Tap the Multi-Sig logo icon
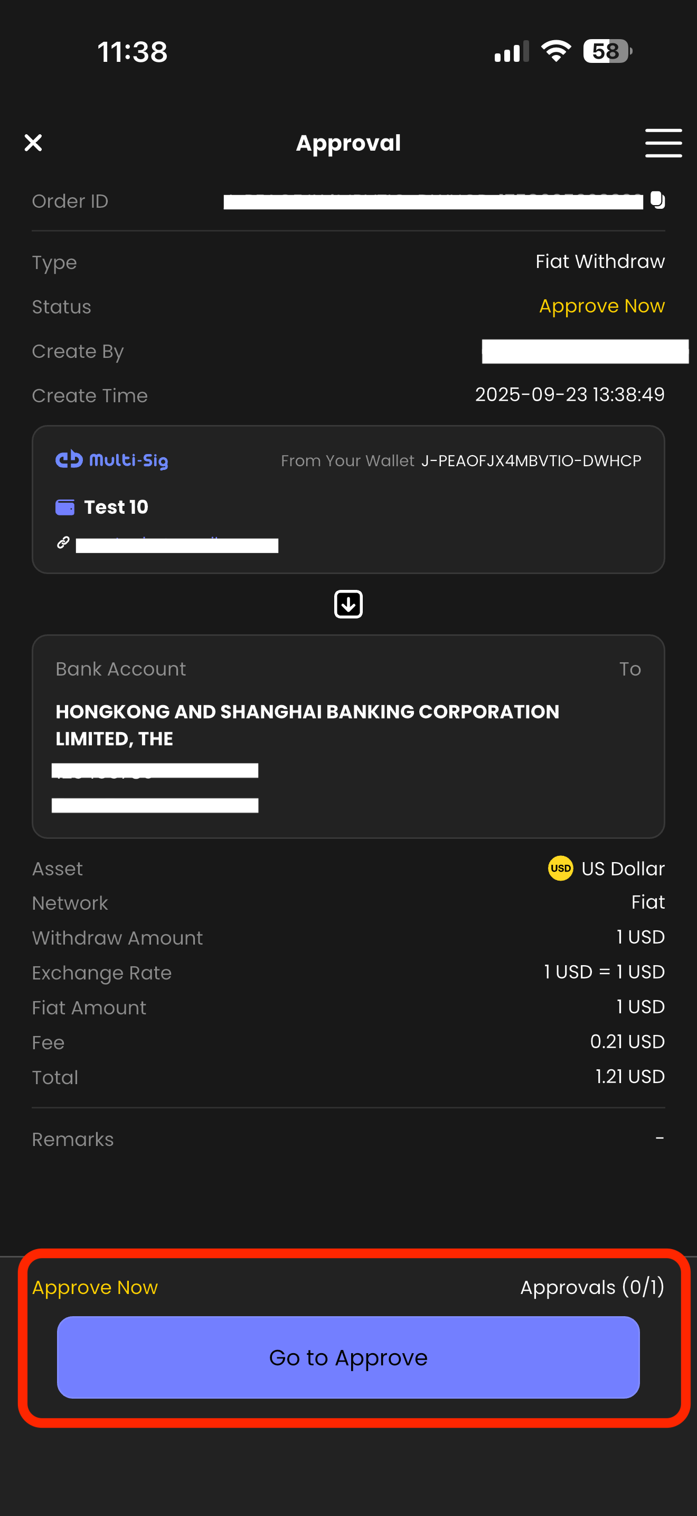The width and height of the screenshot is (697, 1516). click(69, 459)
